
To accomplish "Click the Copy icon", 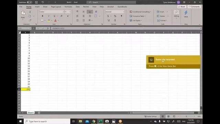I will [30, 16].
